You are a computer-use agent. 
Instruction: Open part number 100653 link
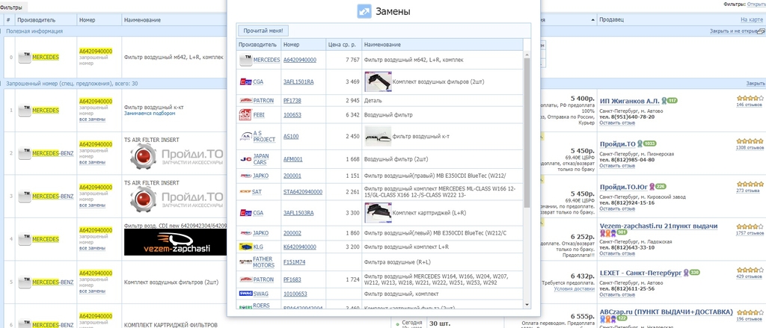click(292, 115)
